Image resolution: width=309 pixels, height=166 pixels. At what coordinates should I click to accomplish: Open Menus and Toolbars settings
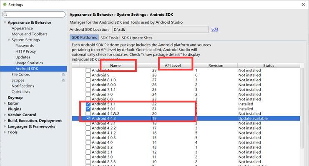(29, 34)
